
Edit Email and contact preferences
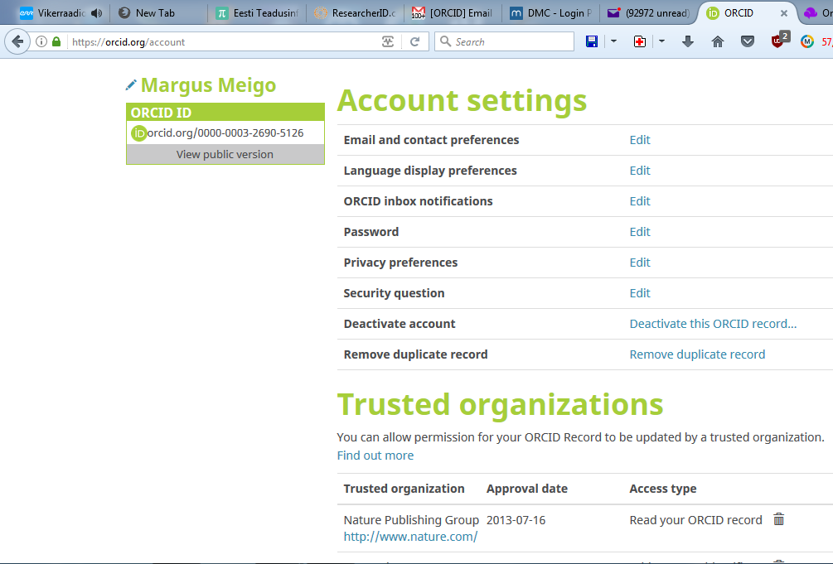[640, 140]
